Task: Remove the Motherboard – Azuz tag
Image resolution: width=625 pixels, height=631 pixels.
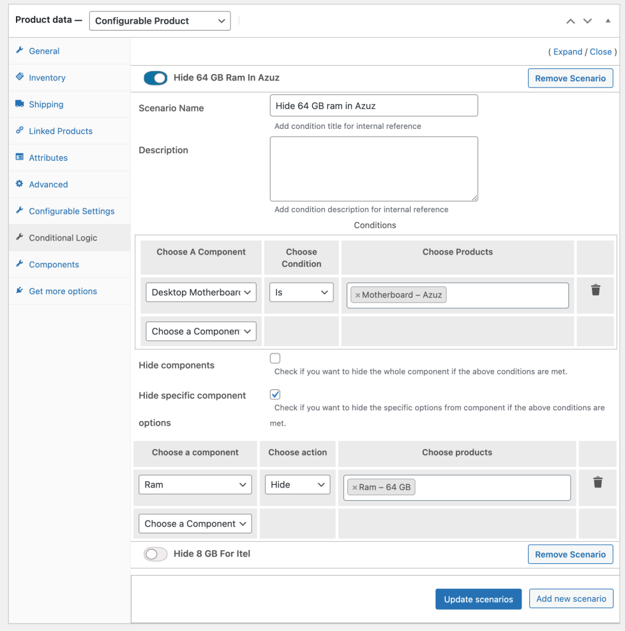Action: (x=358, y=295)
